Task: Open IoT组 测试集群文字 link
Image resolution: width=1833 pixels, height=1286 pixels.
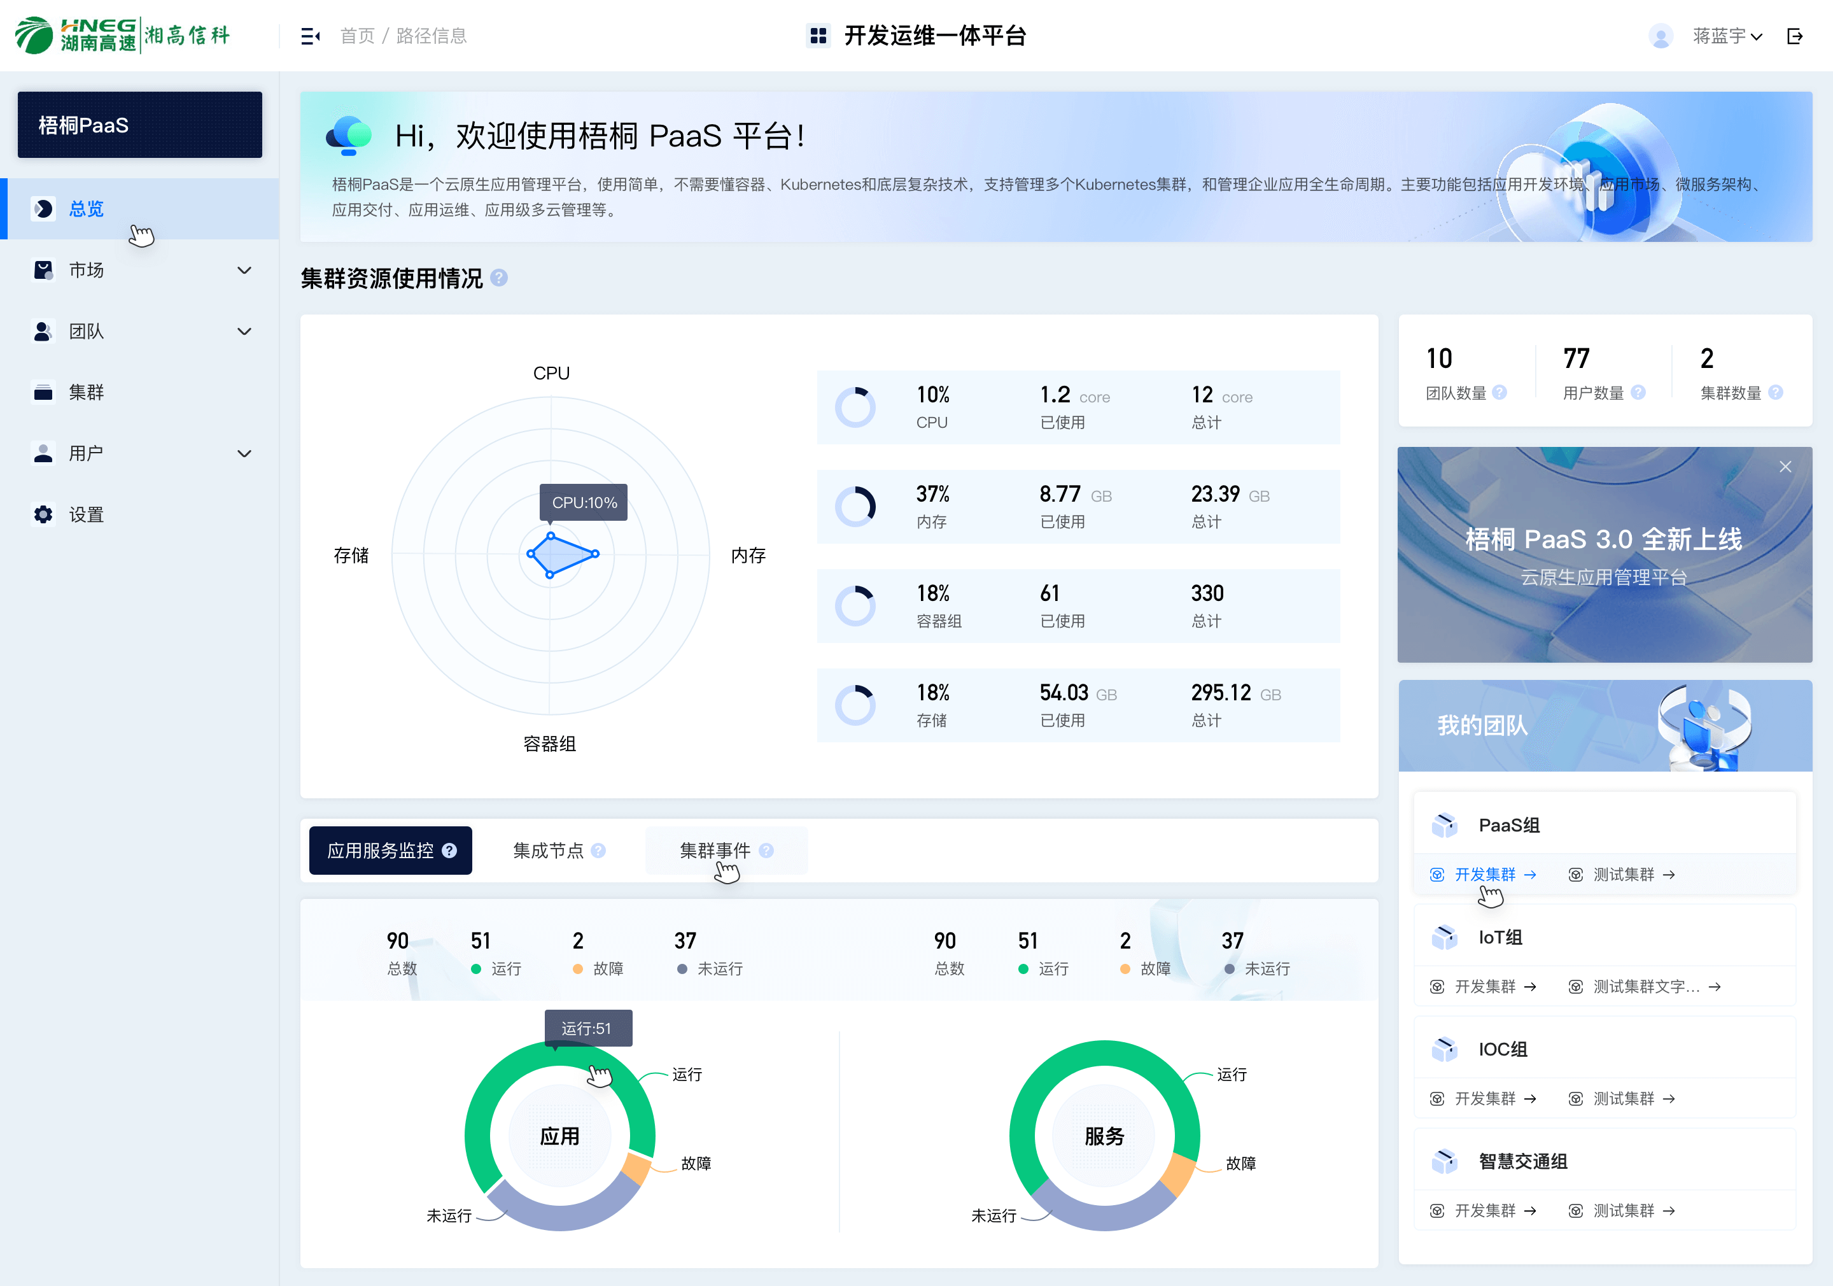Action: pos(1646,987)
